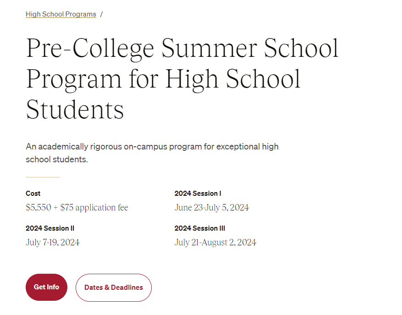Screen dimensions: 402x315
Task: Click the June 23-July 5, 2024 dates
Action: click(x=211, y=207)
